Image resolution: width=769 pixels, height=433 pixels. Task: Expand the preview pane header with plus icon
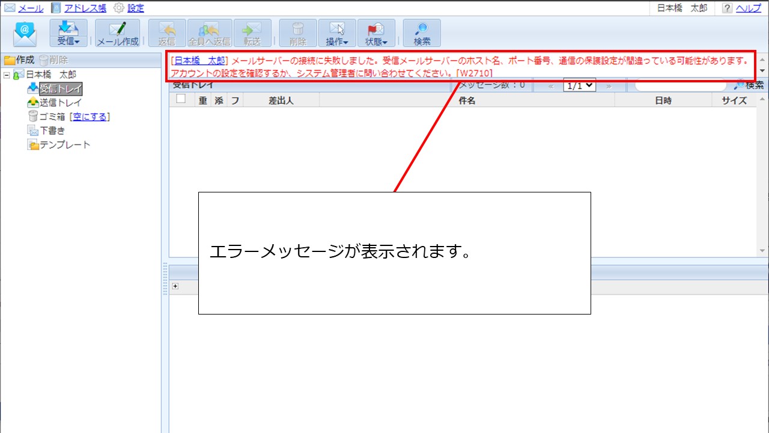point(175,286)
